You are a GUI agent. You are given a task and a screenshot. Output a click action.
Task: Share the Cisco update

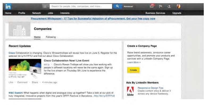click(x=35, y=82)
